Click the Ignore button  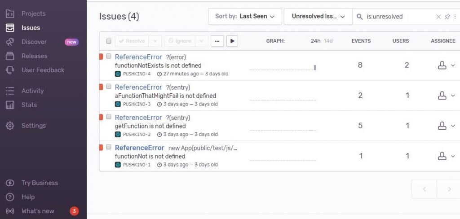tap(180, 41)
